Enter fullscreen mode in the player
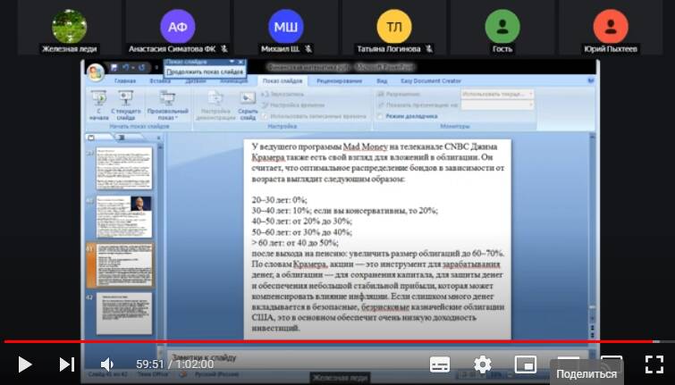This screenshot has height=385, width=675. (654, 364)
